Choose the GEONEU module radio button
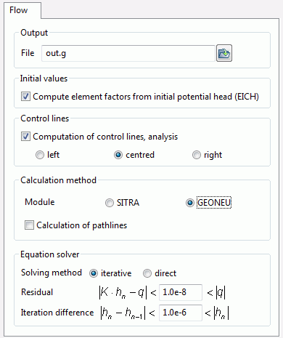Screen dimensions: 283x338 coord(190,203)
